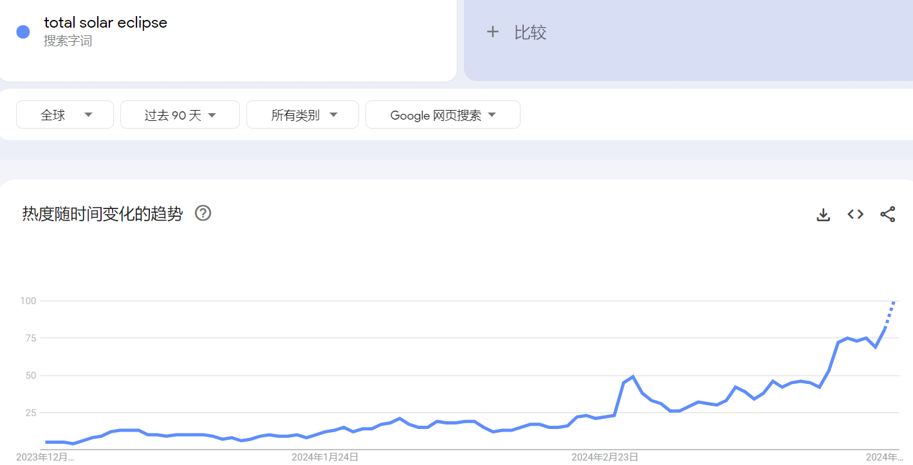Click the plus icon beside 比较

coord(493,32)
